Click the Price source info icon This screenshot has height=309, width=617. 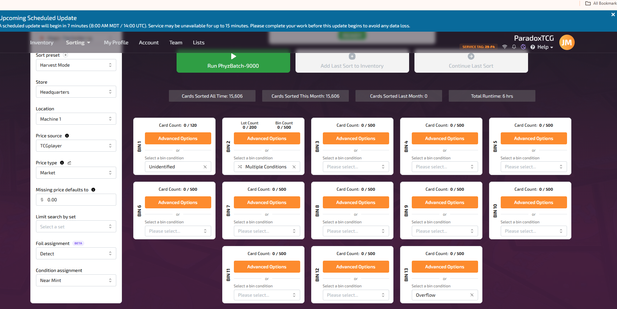point(67,136)
